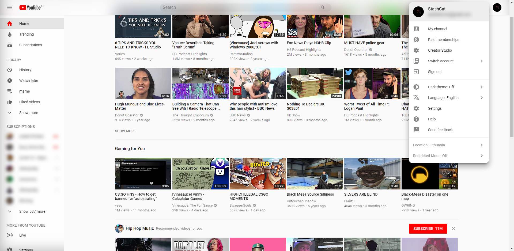
Task: Click SHOW MORE below recommended videos
Action: point(125,131)
